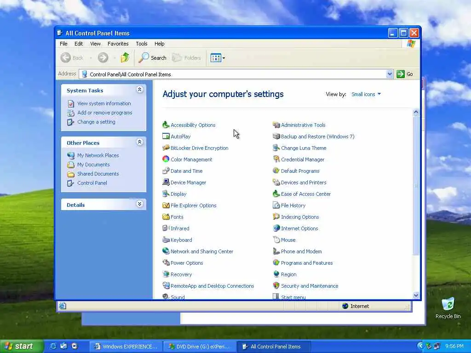Screen dimensions: 471x353
Task: Open Power Options icon
Action: [166, 262]
